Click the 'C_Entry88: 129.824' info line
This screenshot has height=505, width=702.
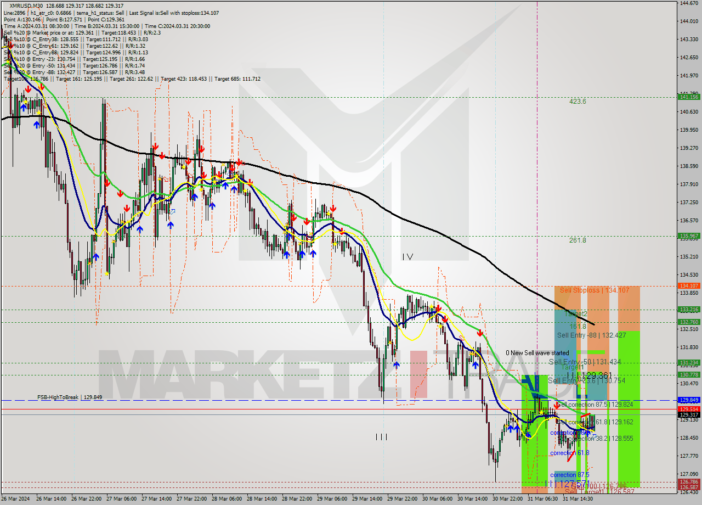point(76,52)
